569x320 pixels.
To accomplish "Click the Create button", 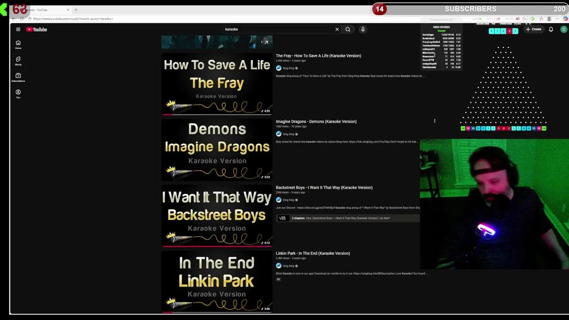I will click(x=533, y=29).
